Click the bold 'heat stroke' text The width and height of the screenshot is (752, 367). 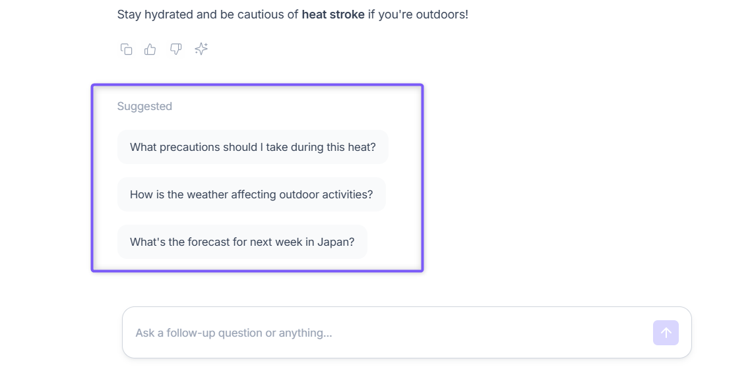(333, 14)
